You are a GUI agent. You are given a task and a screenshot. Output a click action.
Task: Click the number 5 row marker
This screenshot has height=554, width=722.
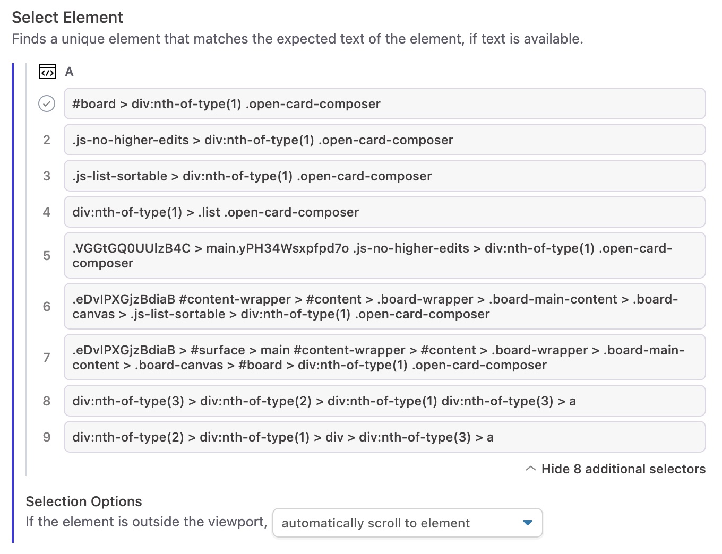click(x=46, y=255)
